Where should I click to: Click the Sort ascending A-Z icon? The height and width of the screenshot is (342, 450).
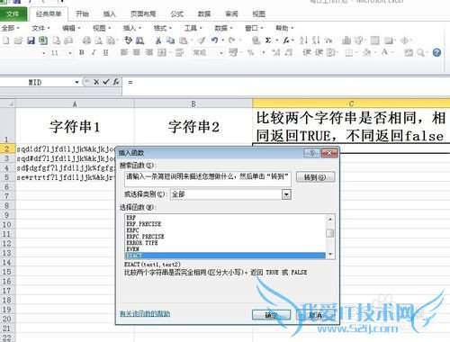point(303,40)
